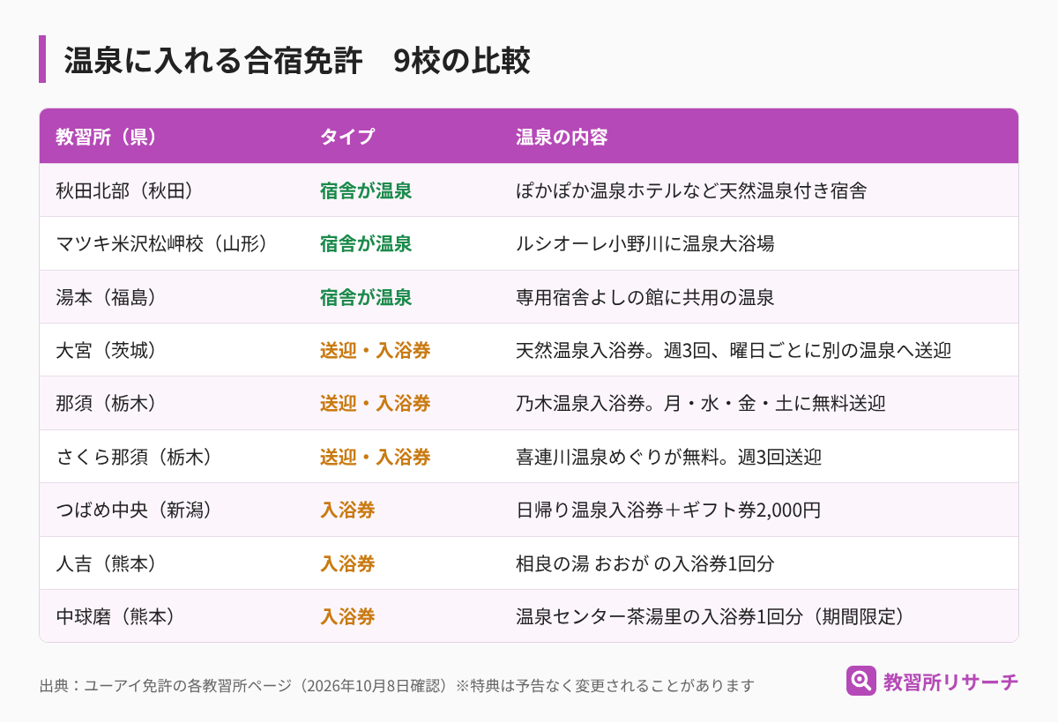Image resolution: width=1058 pixels, height=723 pixels.
Task: Click 入浴券 in the 中球磨 row
Action: coord(347,616)
